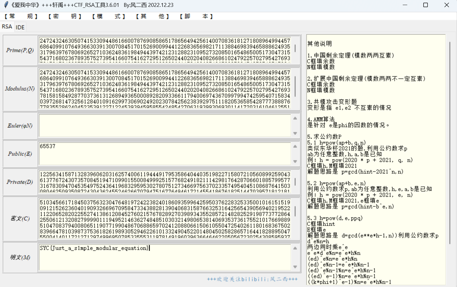Viewport: 457px width, 287px height.
Task: Click the '1.中国剩余定理(模数两两互素)' line
Action: pyautogui.click(x=351, y=55)
